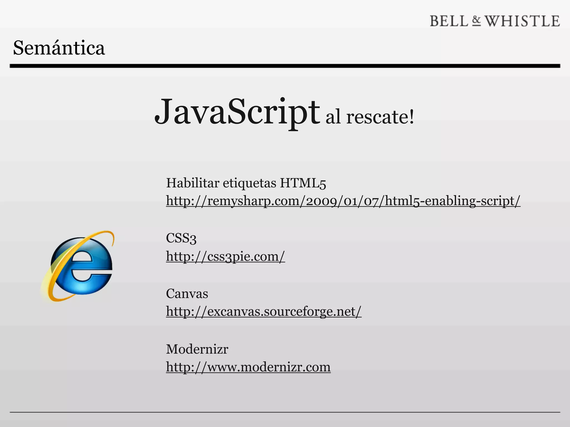Select the Semántica slide heading

click(x=59, y=48)
